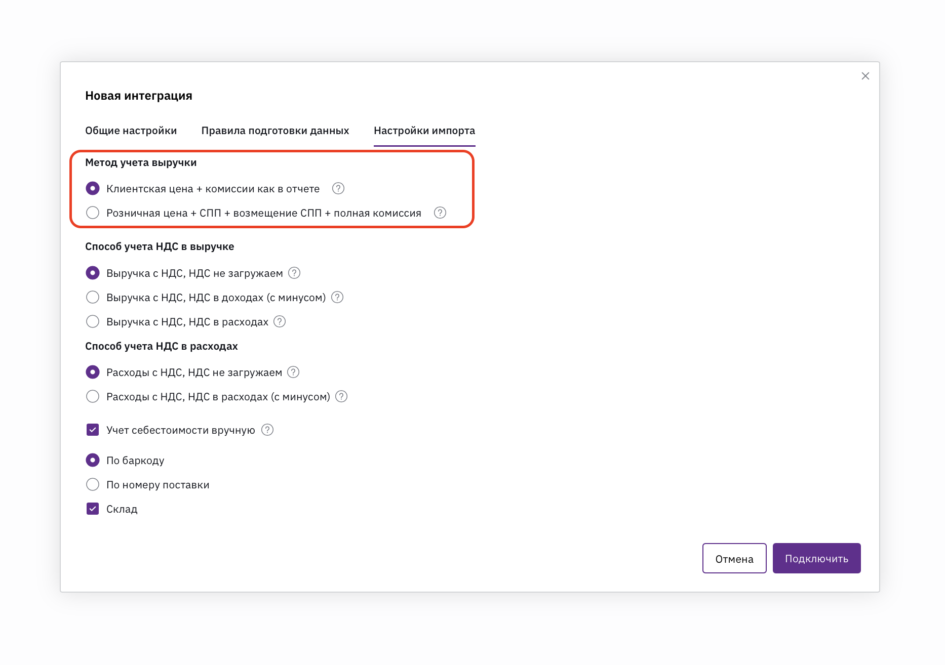
Task: Pick 'Расходы с НДС, НДС в расходах (с минусом)'
Action: pyautogui.click(x=93, y=396)
